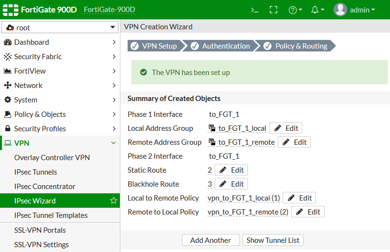
Task: Open IPsec Tunnels menu item
Action: coord(36,172)
